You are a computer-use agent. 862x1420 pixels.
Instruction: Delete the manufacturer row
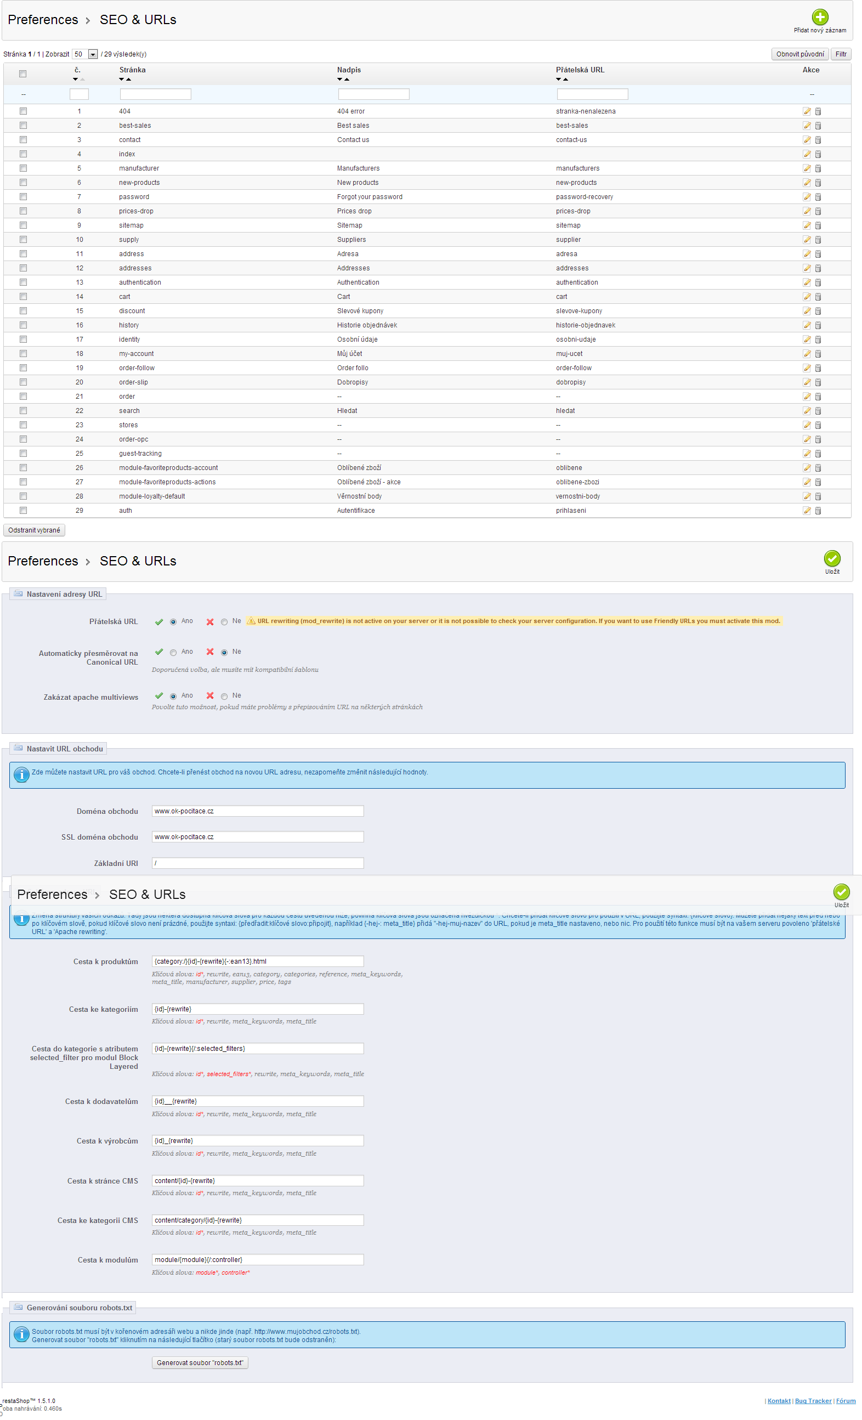coord(818,168)
